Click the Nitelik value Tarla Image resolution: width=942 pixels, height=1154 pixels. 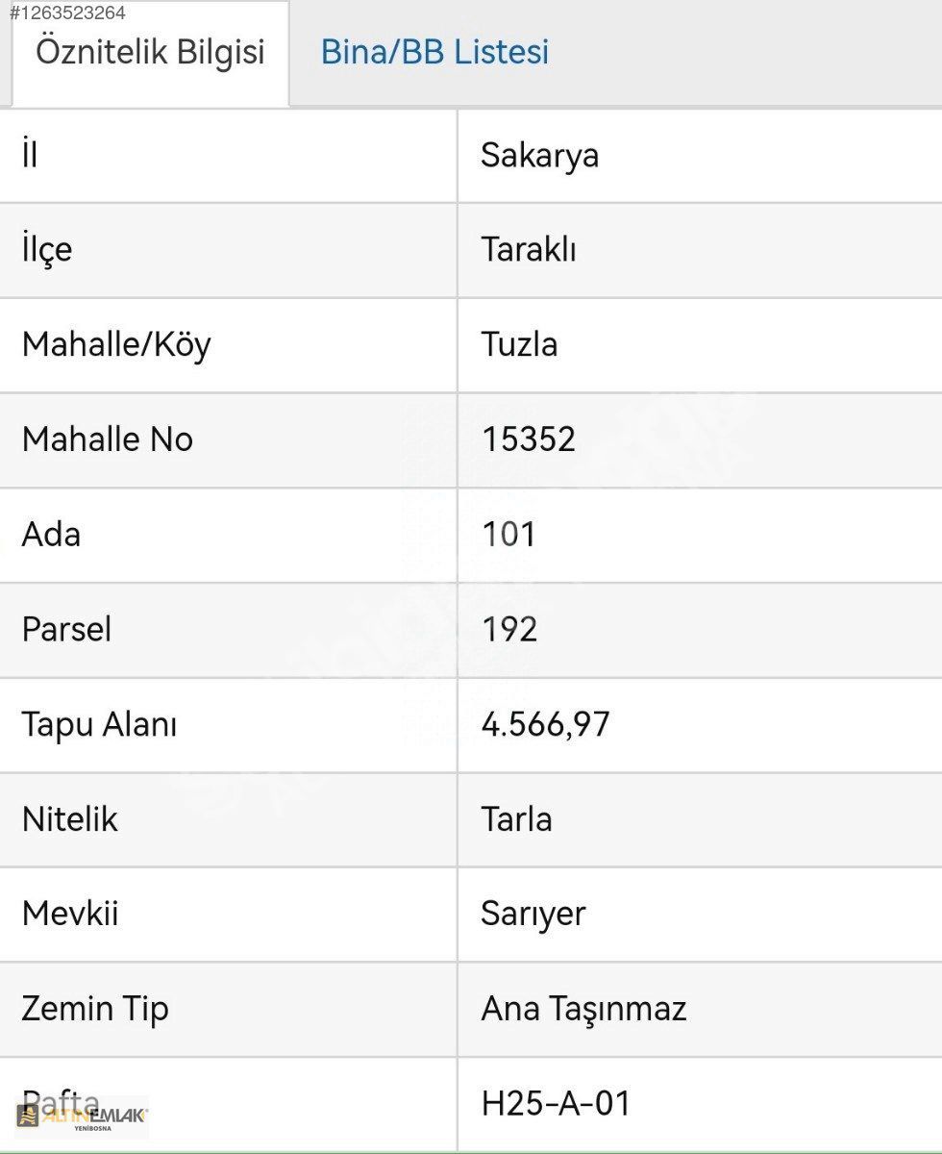pyautogui.click(x=516, y=819)
